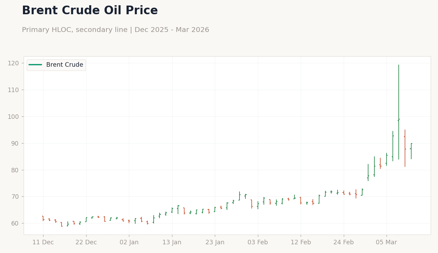
Task: Click the 24 Feb x-axis label
Action: 344,243
